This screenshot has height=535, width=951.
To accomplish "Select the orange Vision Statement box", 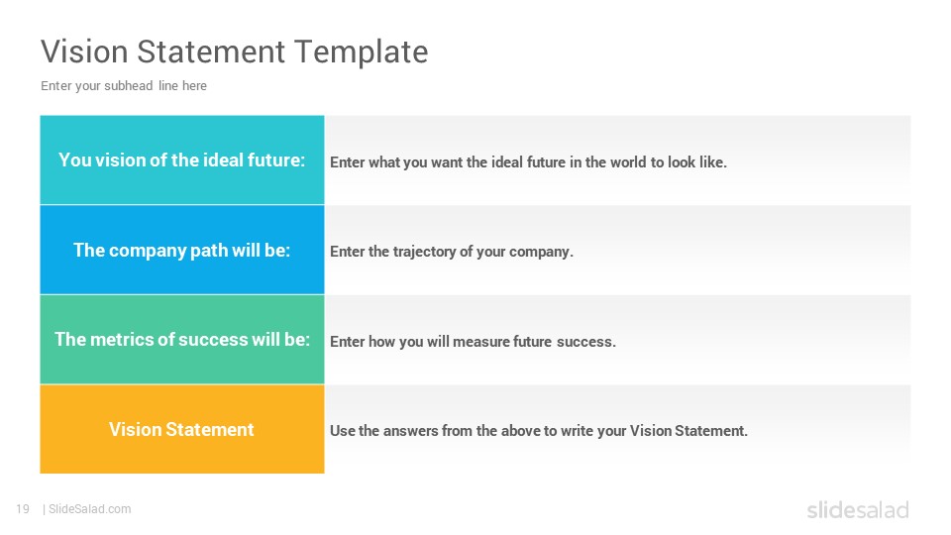I will coord(182,429).
